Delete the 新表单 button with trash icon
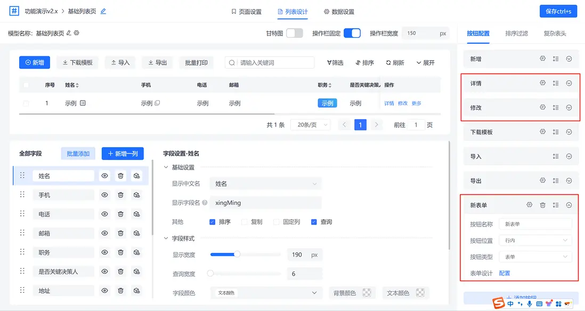The height and width of the screenshot is (311, 585). pyautogui.click(x=543, y=205)
